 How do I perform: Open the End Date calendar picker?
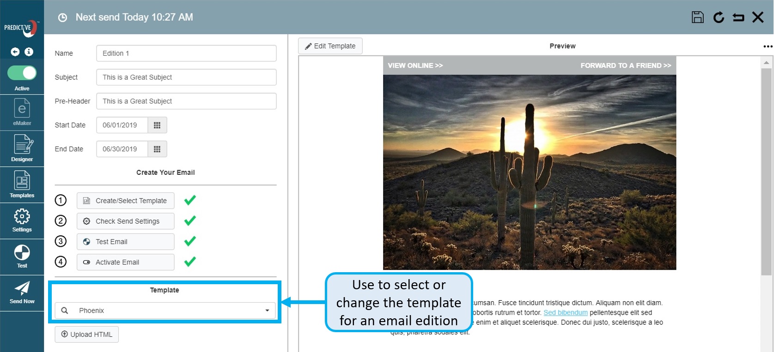(x=157, y=149)
